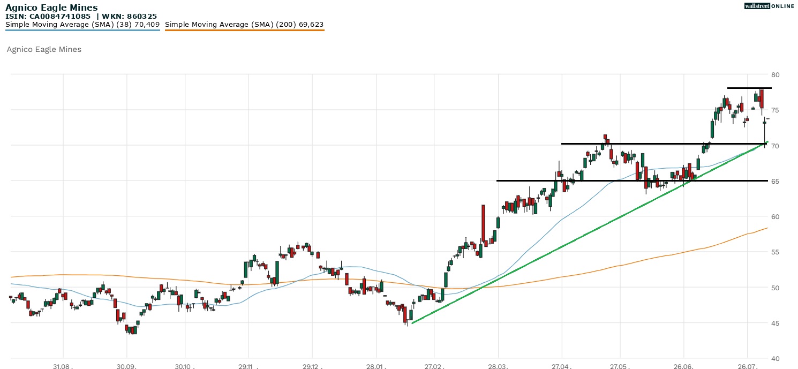Image resolution: width=798 pixels, height=369 pixels.
Task: Click the orange SMA 200 legend line
Action: pos(244,30)
